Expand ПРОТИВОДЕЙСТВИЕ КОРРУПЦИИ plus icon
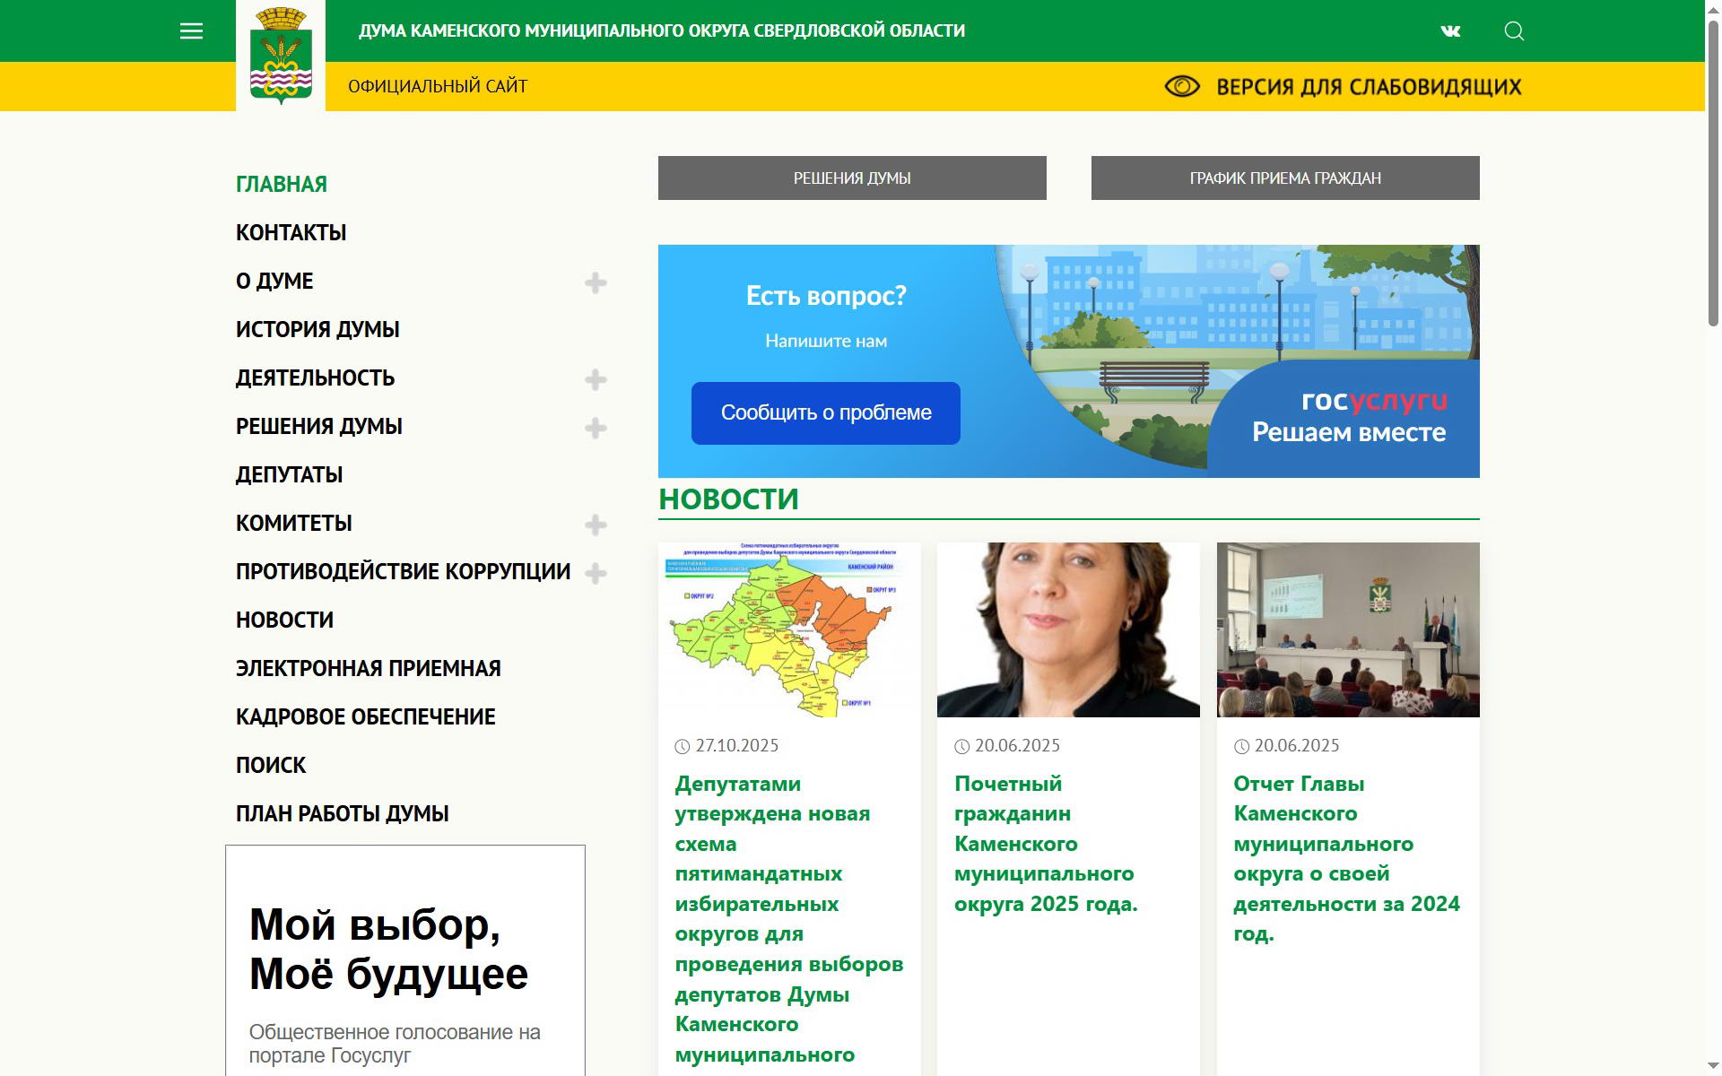1722x1076 pixels. (596, 574)
